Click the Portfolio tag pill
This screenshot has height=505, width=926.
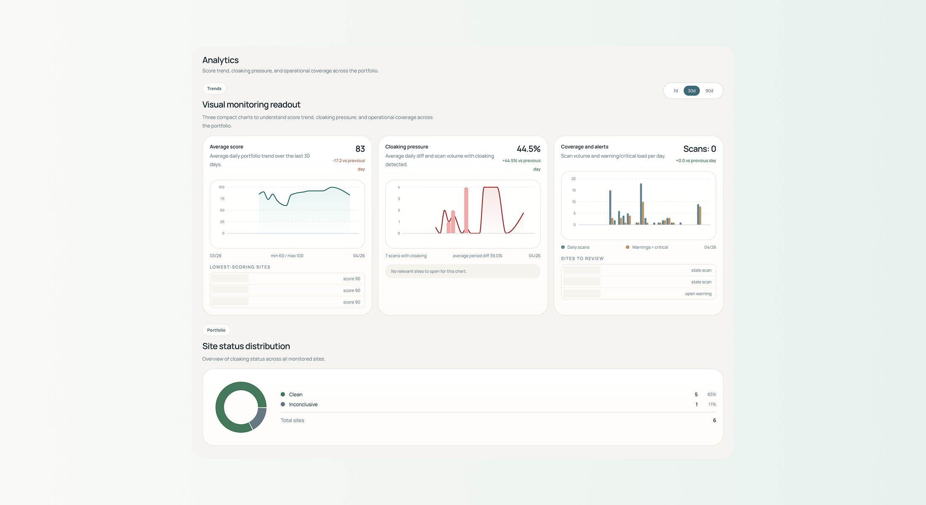point(216,330)
